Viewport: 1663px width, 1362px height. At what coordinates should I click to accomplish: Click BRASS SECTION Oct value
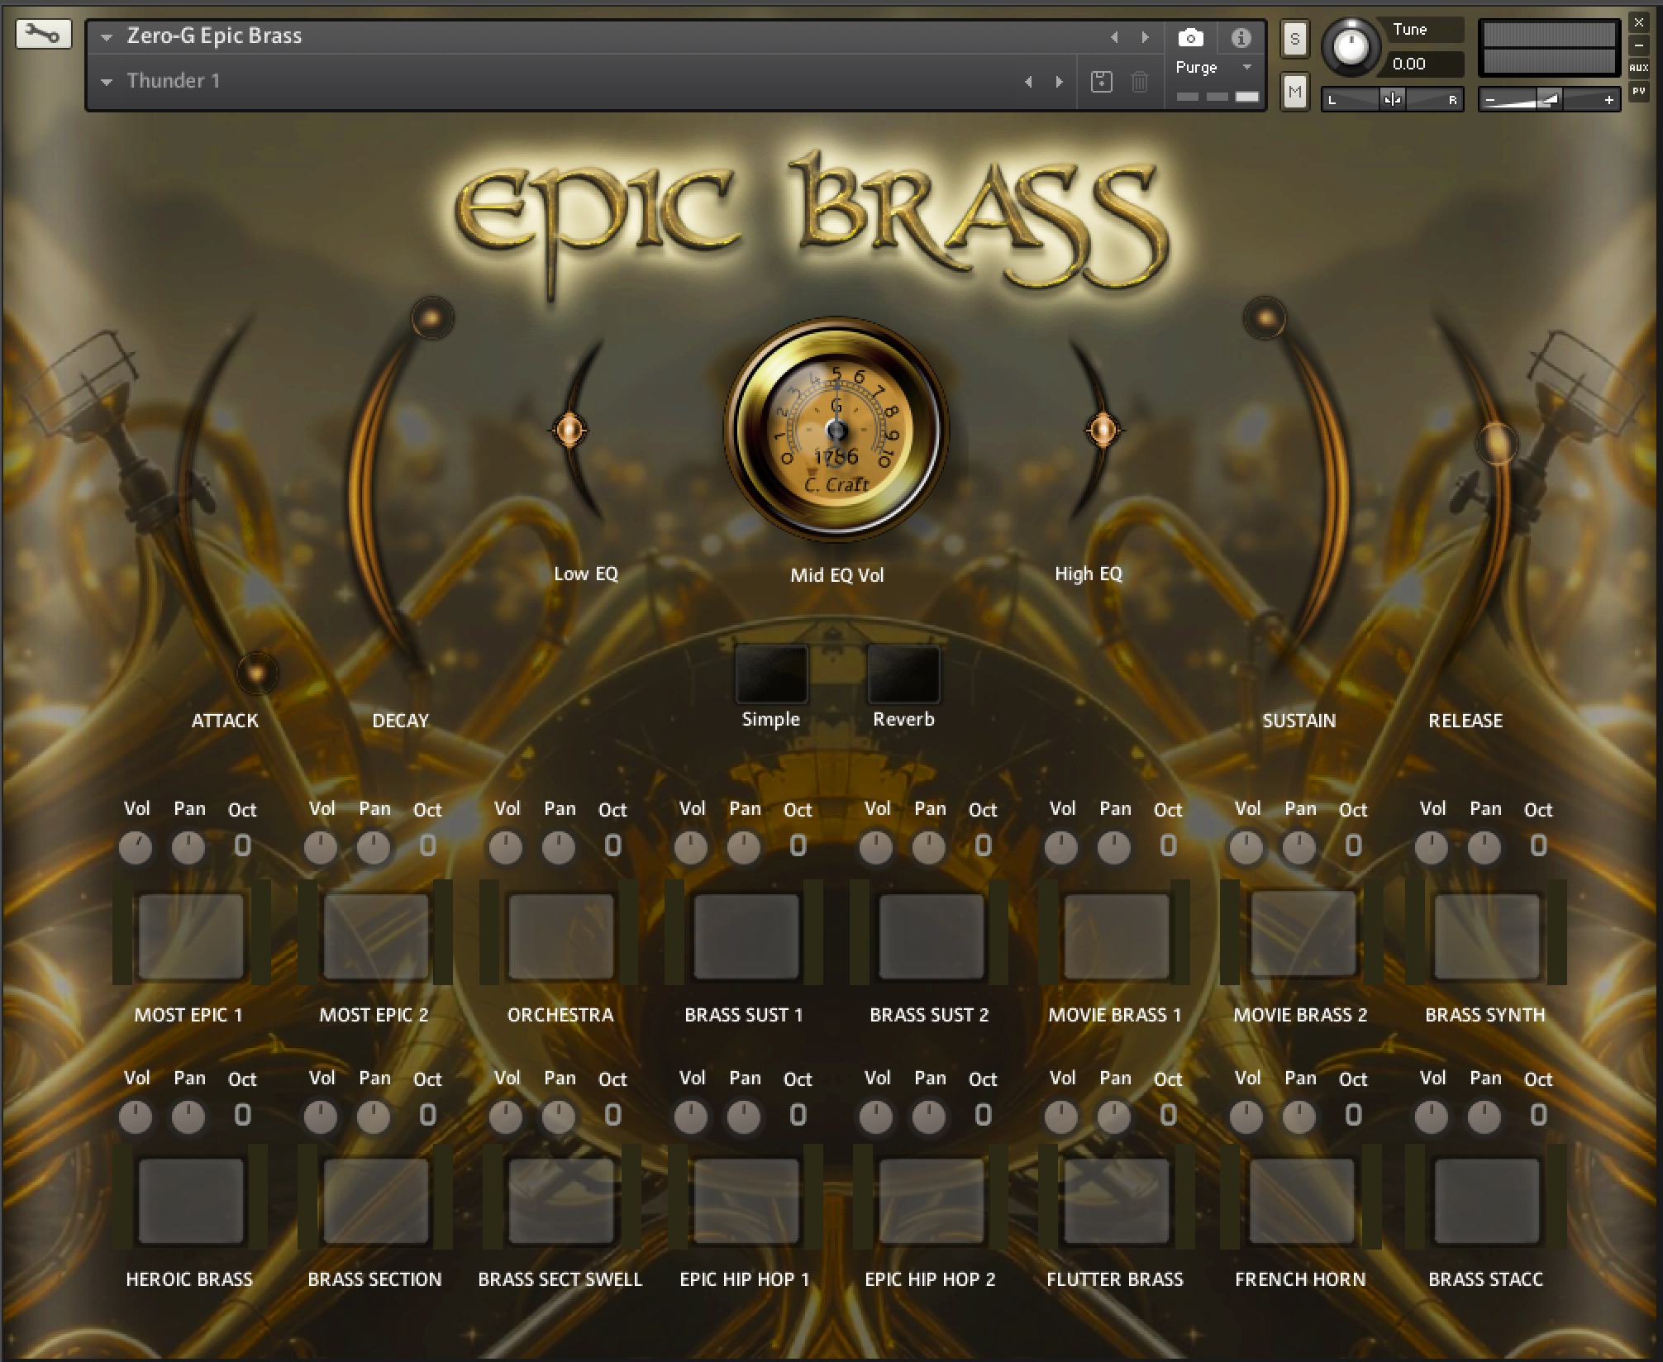[427, 1116]
